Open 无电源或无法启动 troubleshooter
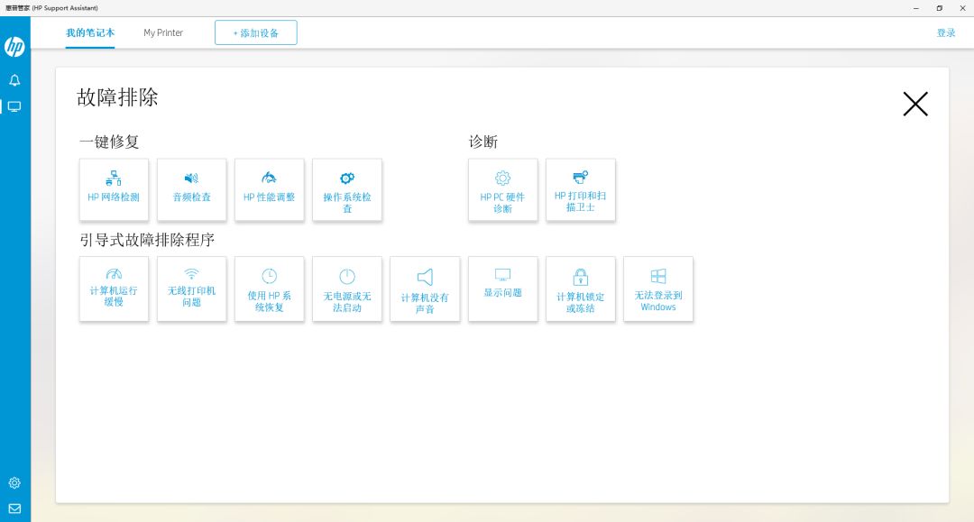The height and width of the screenshot is (522, 974). pos(347,288)
